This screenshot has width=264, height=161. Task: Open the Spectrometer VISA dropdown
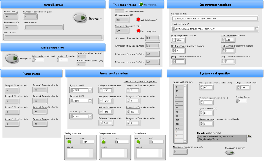257,28
